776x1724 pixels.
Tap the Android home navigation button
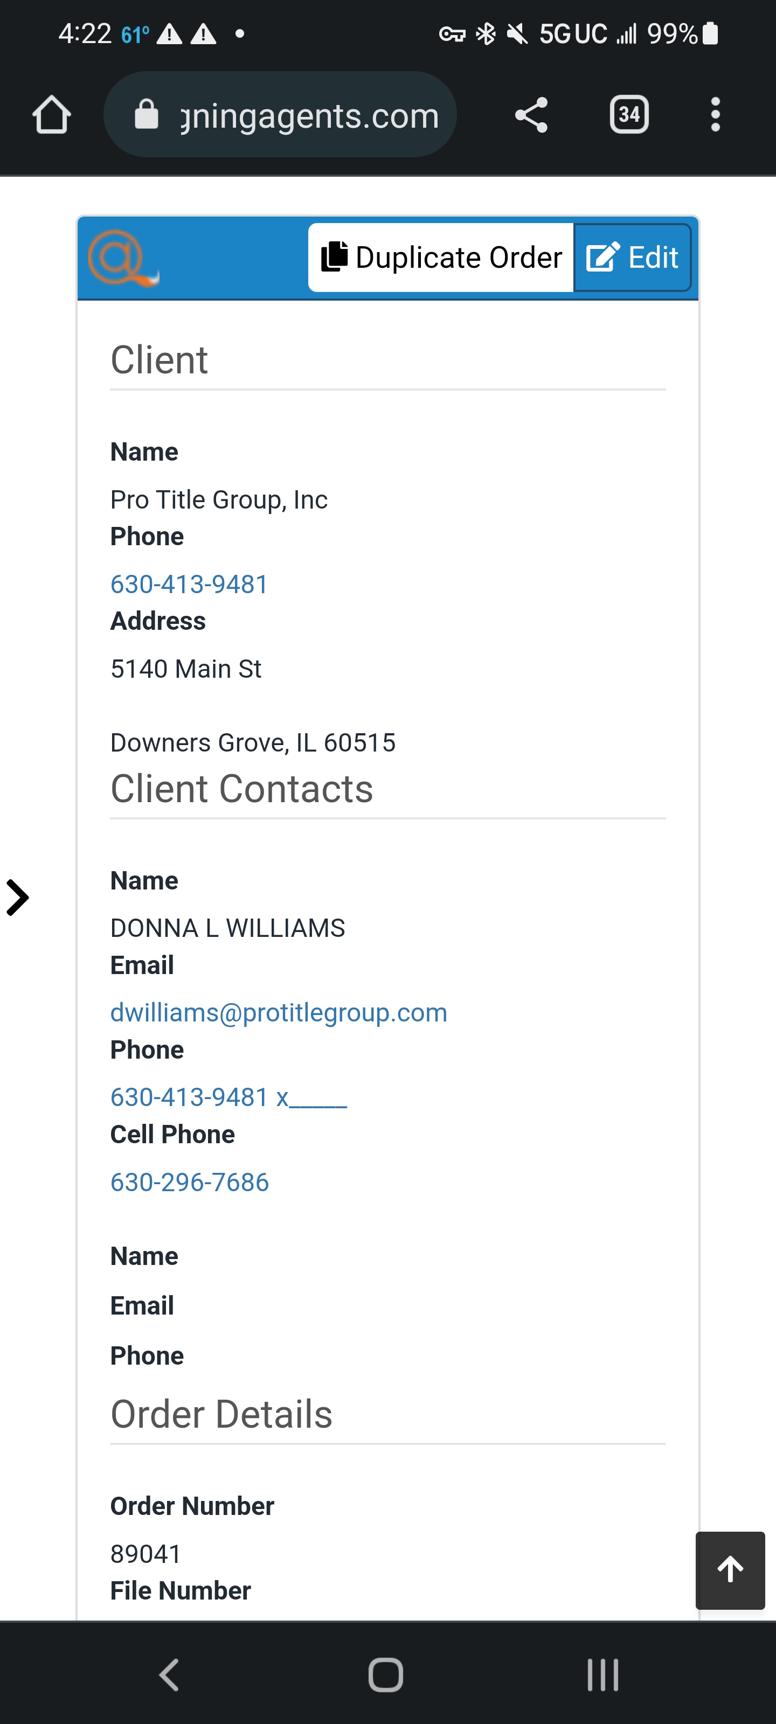(386, 1674)
